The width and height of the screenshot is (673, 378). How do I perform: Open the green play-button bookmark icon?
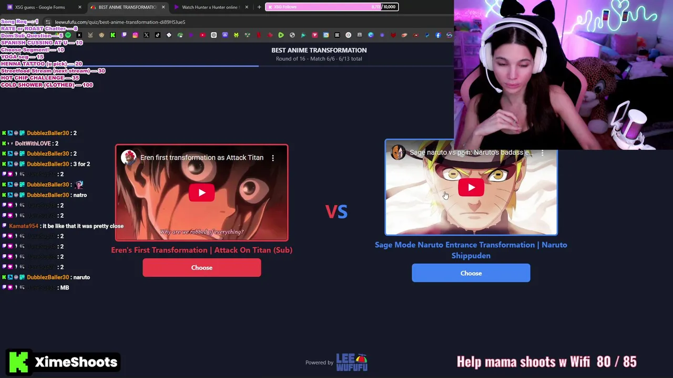281,35
